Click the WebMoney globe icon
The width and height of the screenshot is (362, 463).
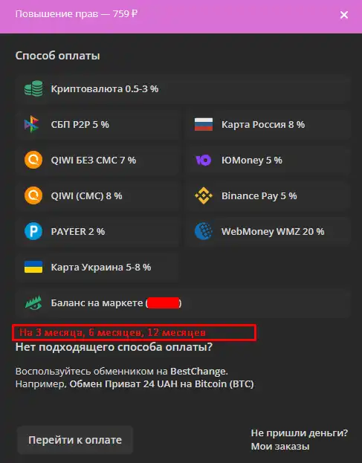click(x=204, y=231)
